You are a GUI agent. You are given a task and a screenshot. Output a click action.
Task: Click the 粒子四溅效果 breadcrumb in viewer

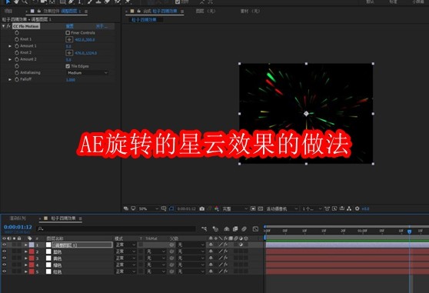click(x=144, y=20)
